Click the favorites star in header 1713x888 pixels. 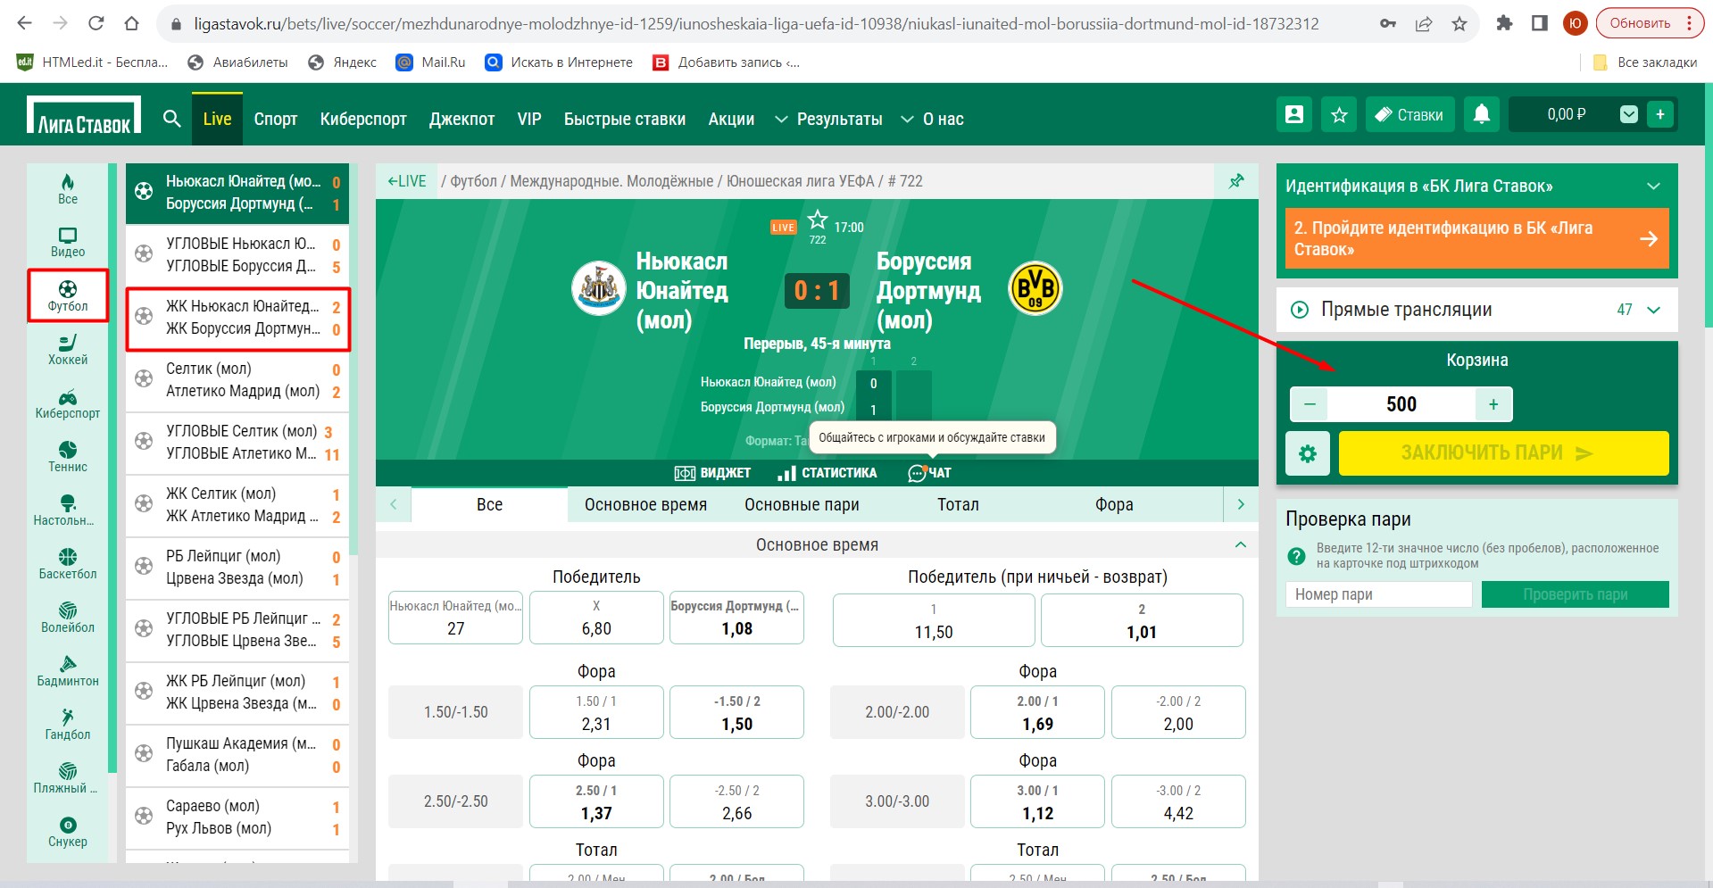[x=1340, y=114]
